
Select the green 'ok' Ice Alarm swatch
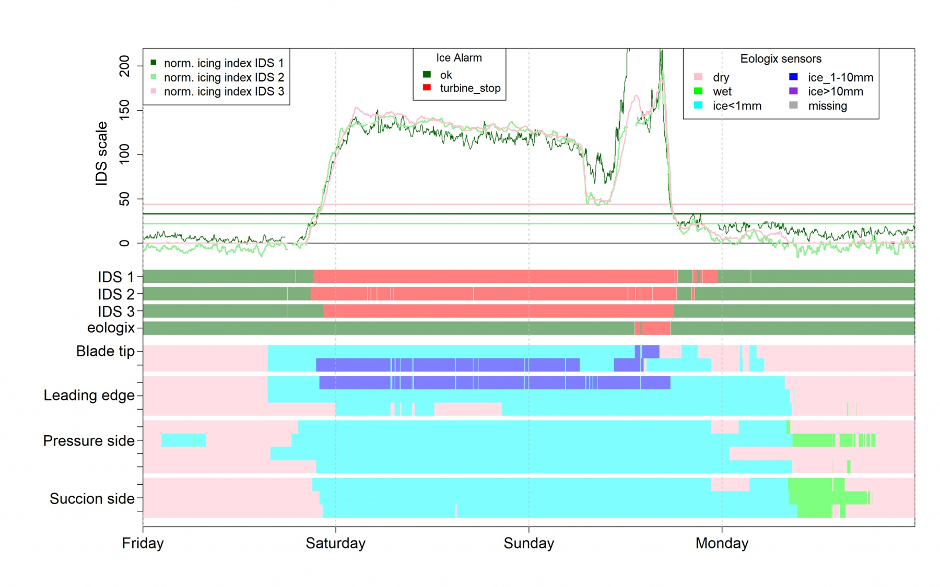(427, 75)
